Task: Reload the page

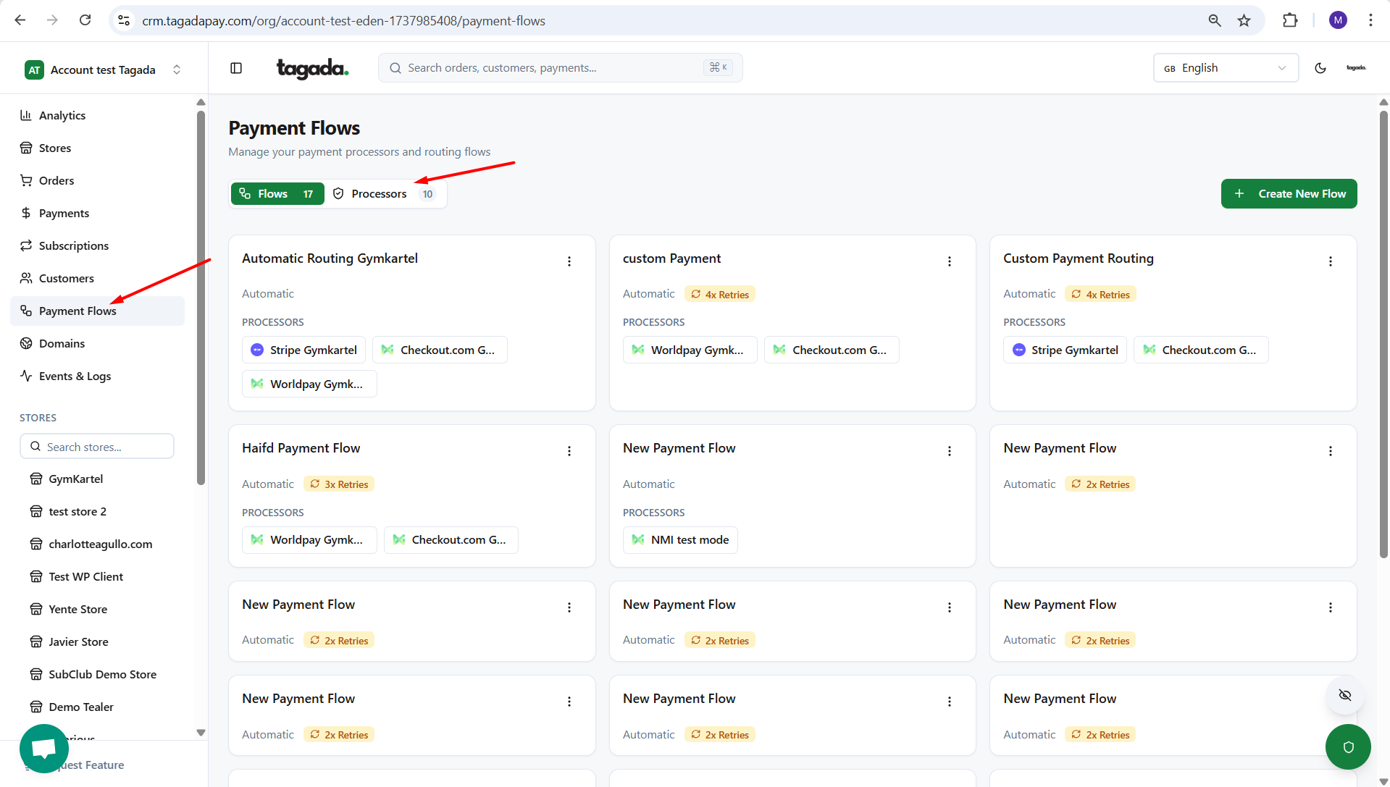Action: click(85, 20)
